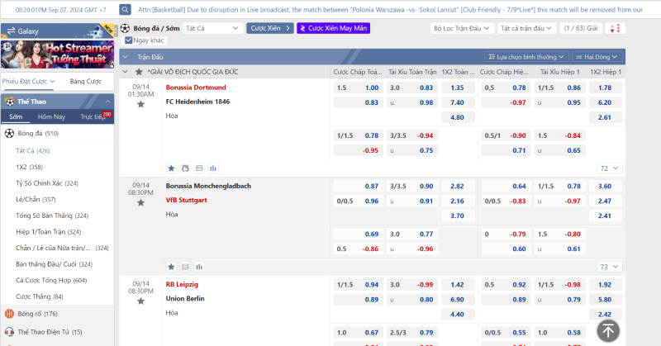The width and height of the screenshot is (661, 346).
Task: Click the basketball icon beside Bóng rổ
Action: (9, 314)
